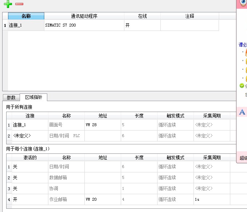Toggle activation 开 for 作业邮箱 row
The width and height of the screenshot is (247, 212).
pos(30,200)
